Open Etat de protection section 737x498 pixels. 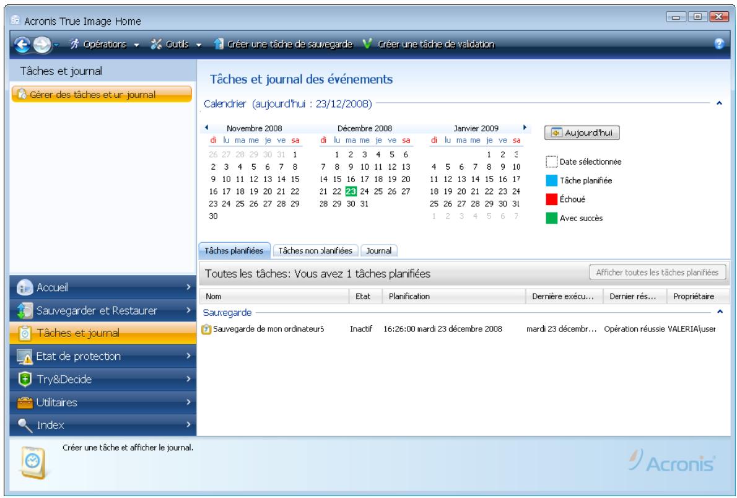[x=103, y=356]
